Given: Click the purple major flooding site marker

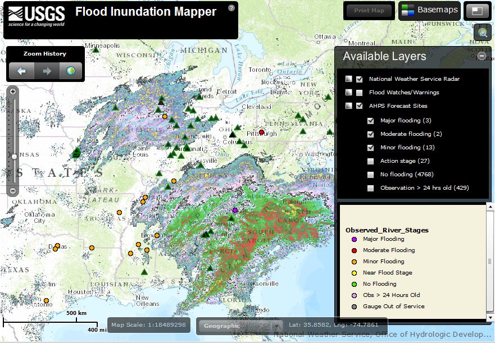Looking at the screenshot, I should point(235,210).
